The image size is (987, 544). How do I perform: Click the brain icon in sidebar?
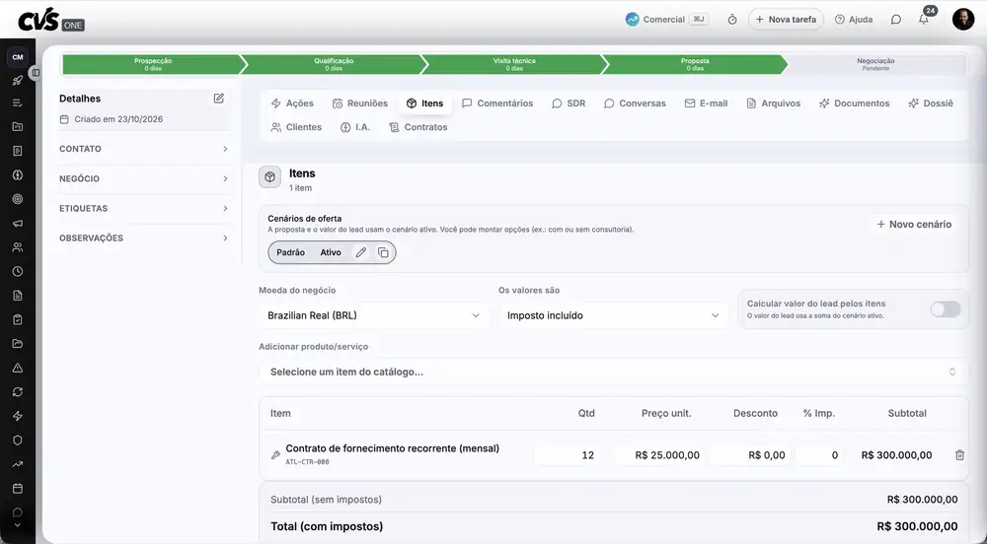[x=18, y=175]
